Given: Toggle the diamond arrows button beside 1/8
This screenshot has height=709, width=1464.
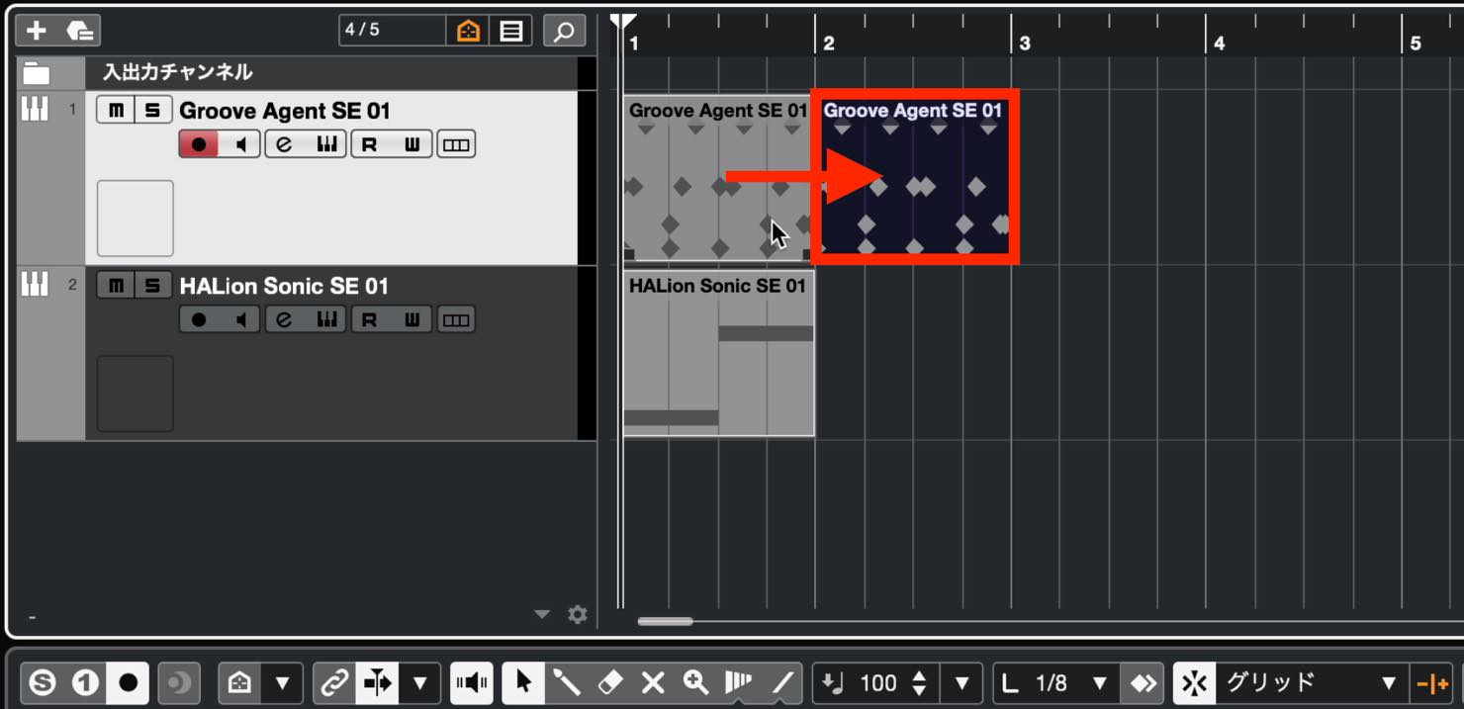Looking at the screenshot, I should pos(1143,682).
